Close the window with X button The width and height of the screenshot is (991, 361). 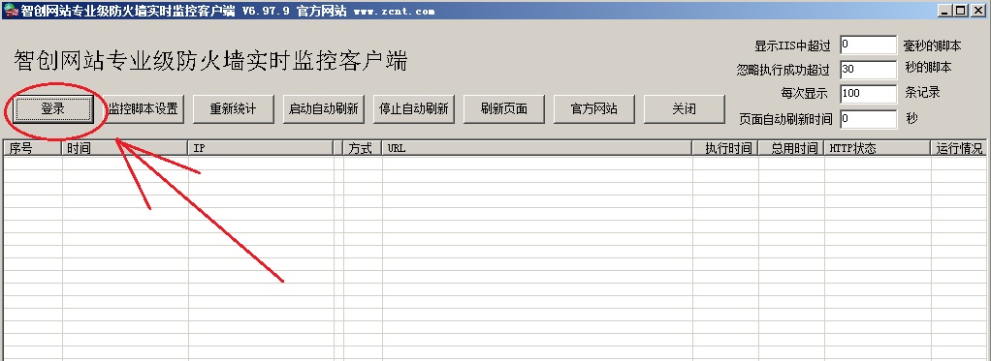978,11
